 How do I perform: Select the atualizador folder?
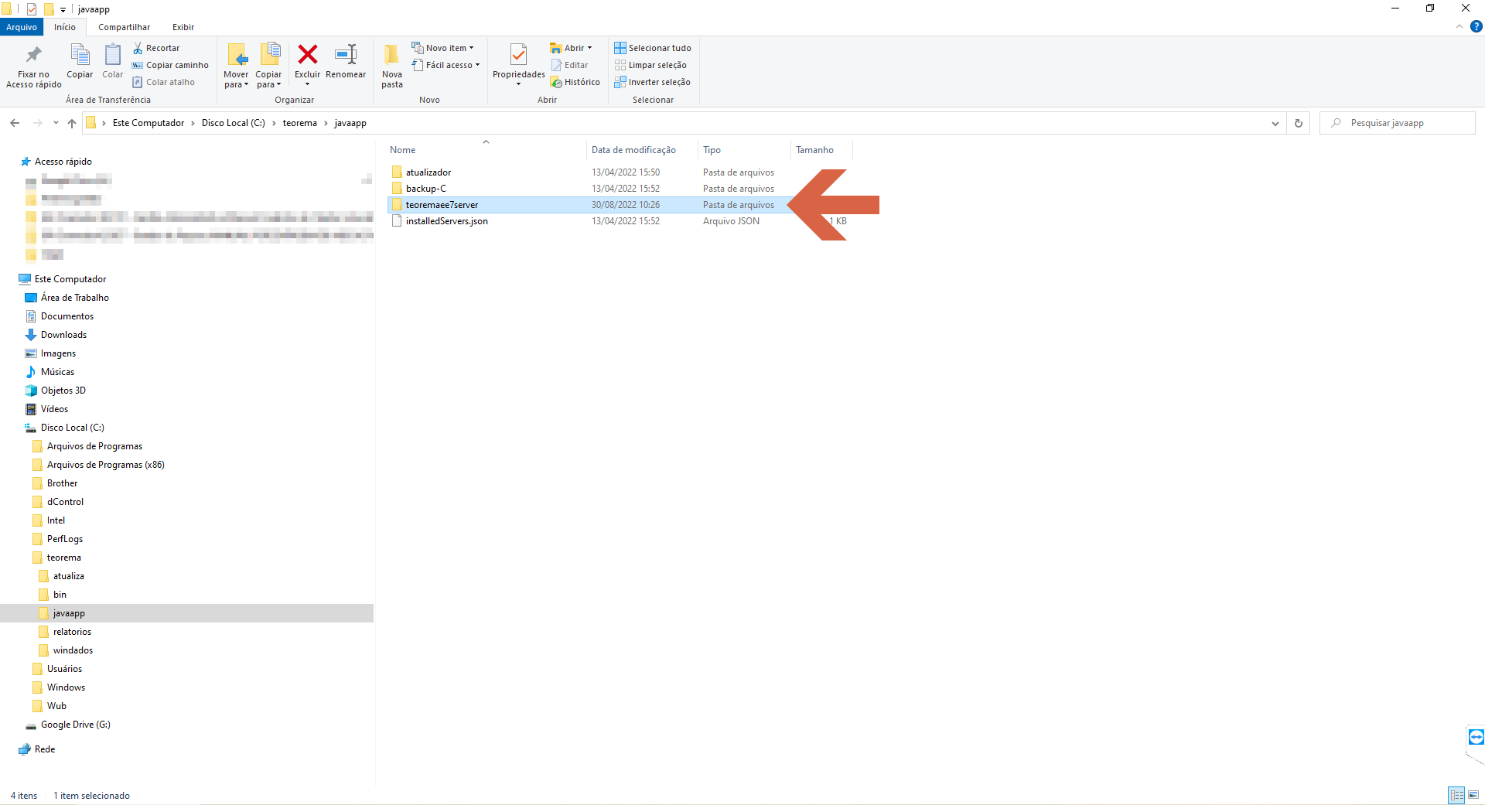428,172
